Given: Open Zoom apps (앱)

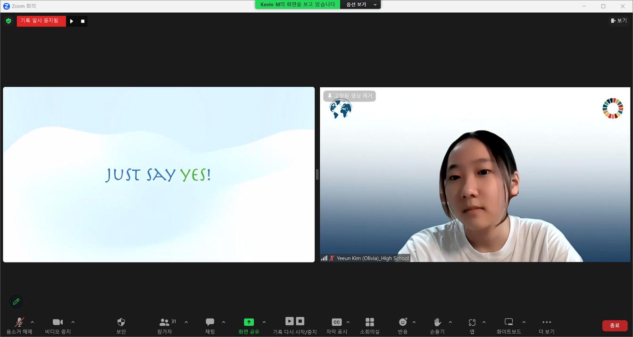Looking at the screenshot, I should (x=472, y=326).
